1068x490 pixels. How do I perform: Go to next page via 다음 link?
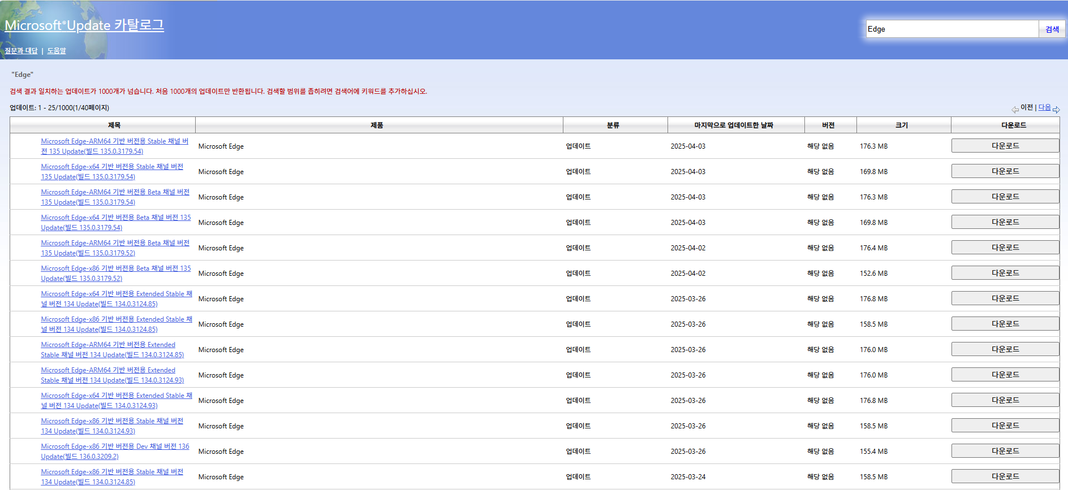point(1044,107)
